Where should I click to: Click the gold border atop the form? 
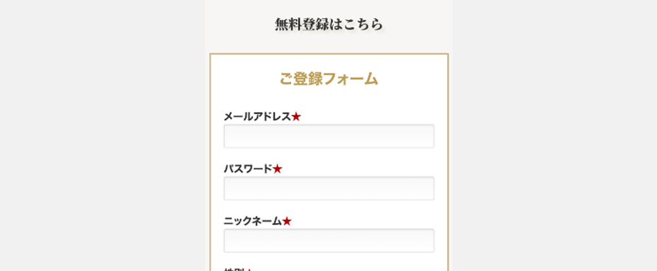[328, 54]
